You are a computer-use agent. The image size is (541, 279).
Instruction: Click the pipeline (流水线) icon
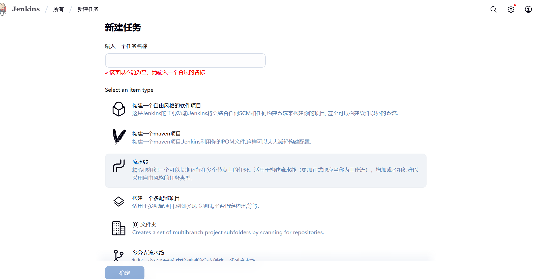point(119,166)
